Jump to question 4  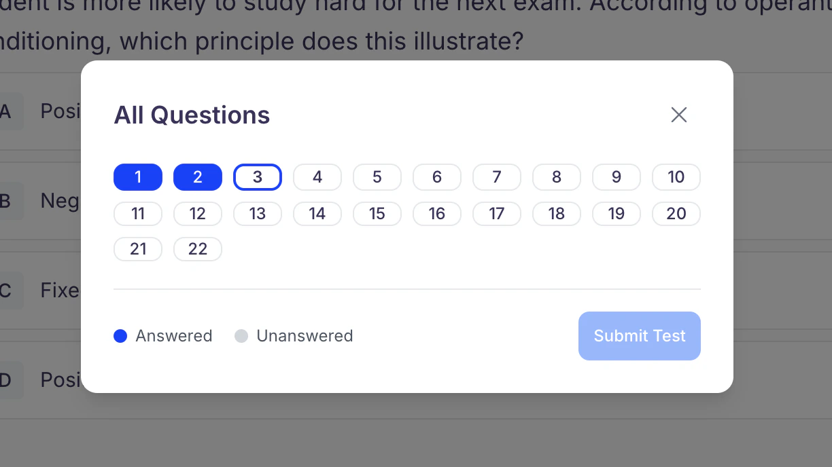click(x=317, y=177)
